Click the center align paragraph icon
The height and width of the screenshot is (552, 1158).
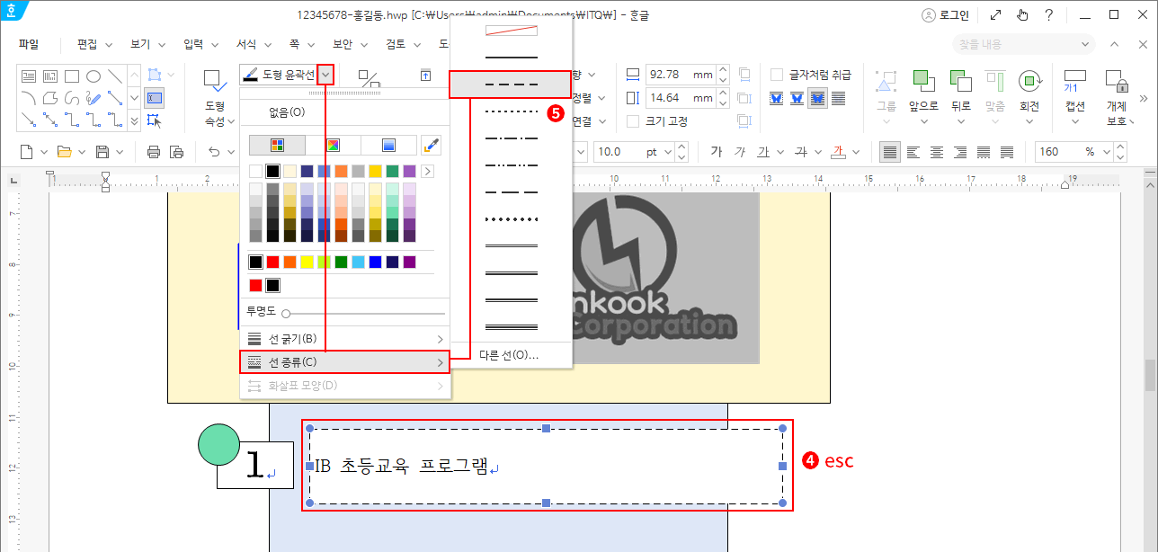pyautogui.click(x=936, y=152)
